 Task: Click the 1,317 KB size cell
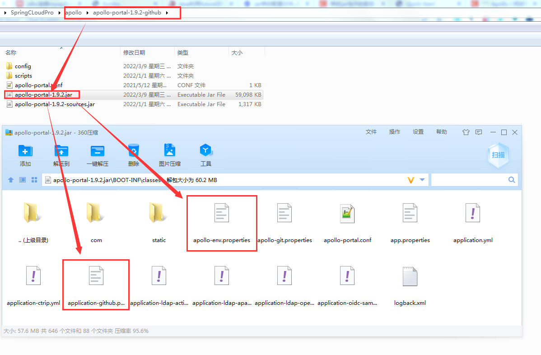click(x=250, y=104)
